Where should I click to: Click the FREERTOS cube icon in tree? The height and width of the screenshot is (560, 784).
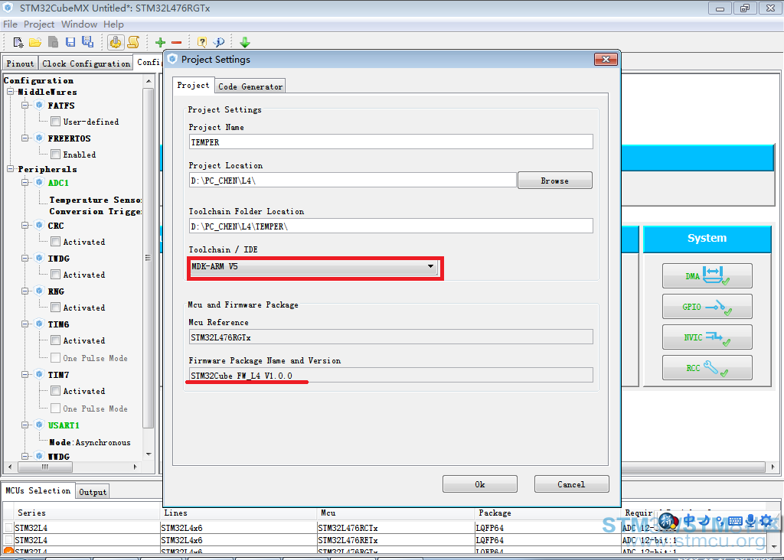tap(40, 138)
